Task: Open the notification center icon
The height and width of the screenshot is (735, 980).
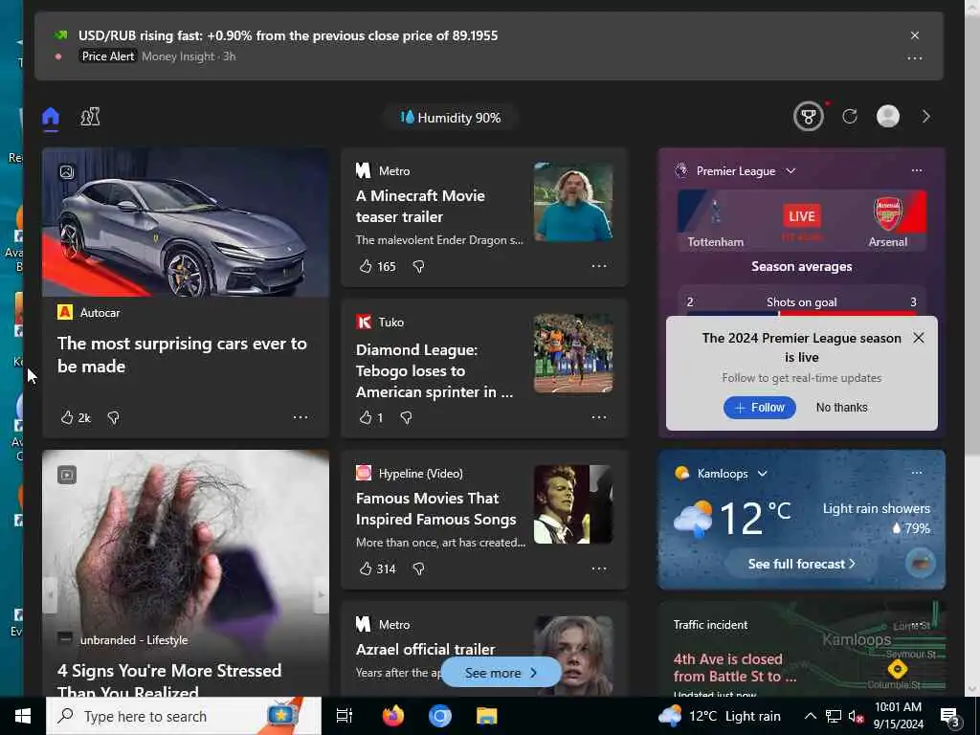Action: point(950,716)
